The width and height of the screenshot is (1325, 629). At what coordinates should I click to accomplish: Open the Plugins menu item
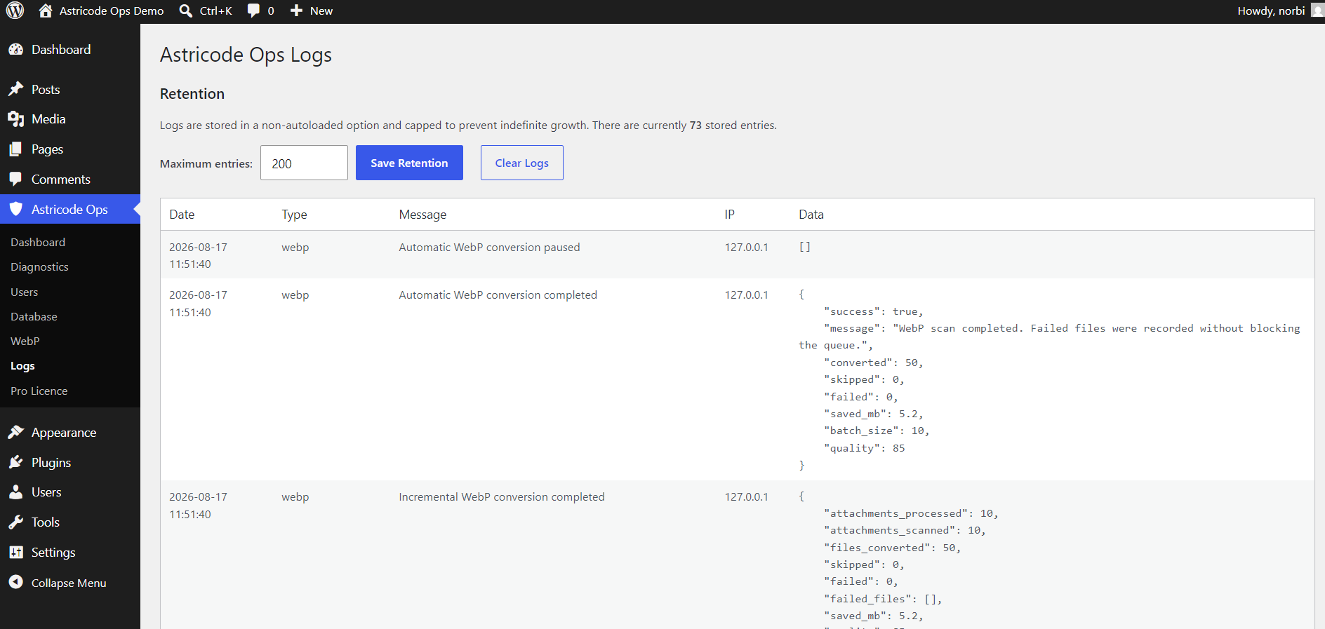pos(70,462)
